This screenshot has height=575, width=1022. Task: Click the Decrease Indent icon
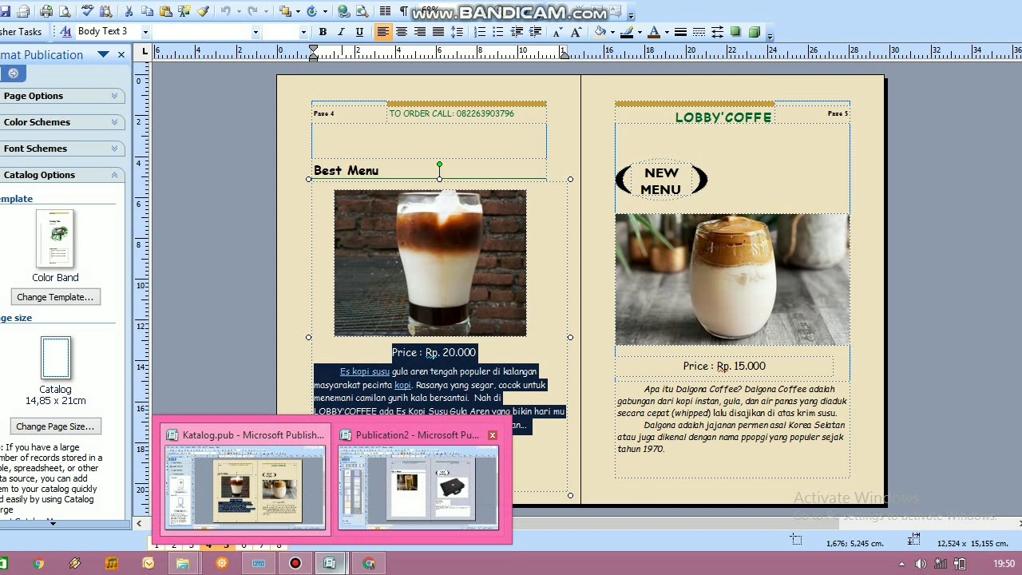pyautogui.click(x=517, y=32)
